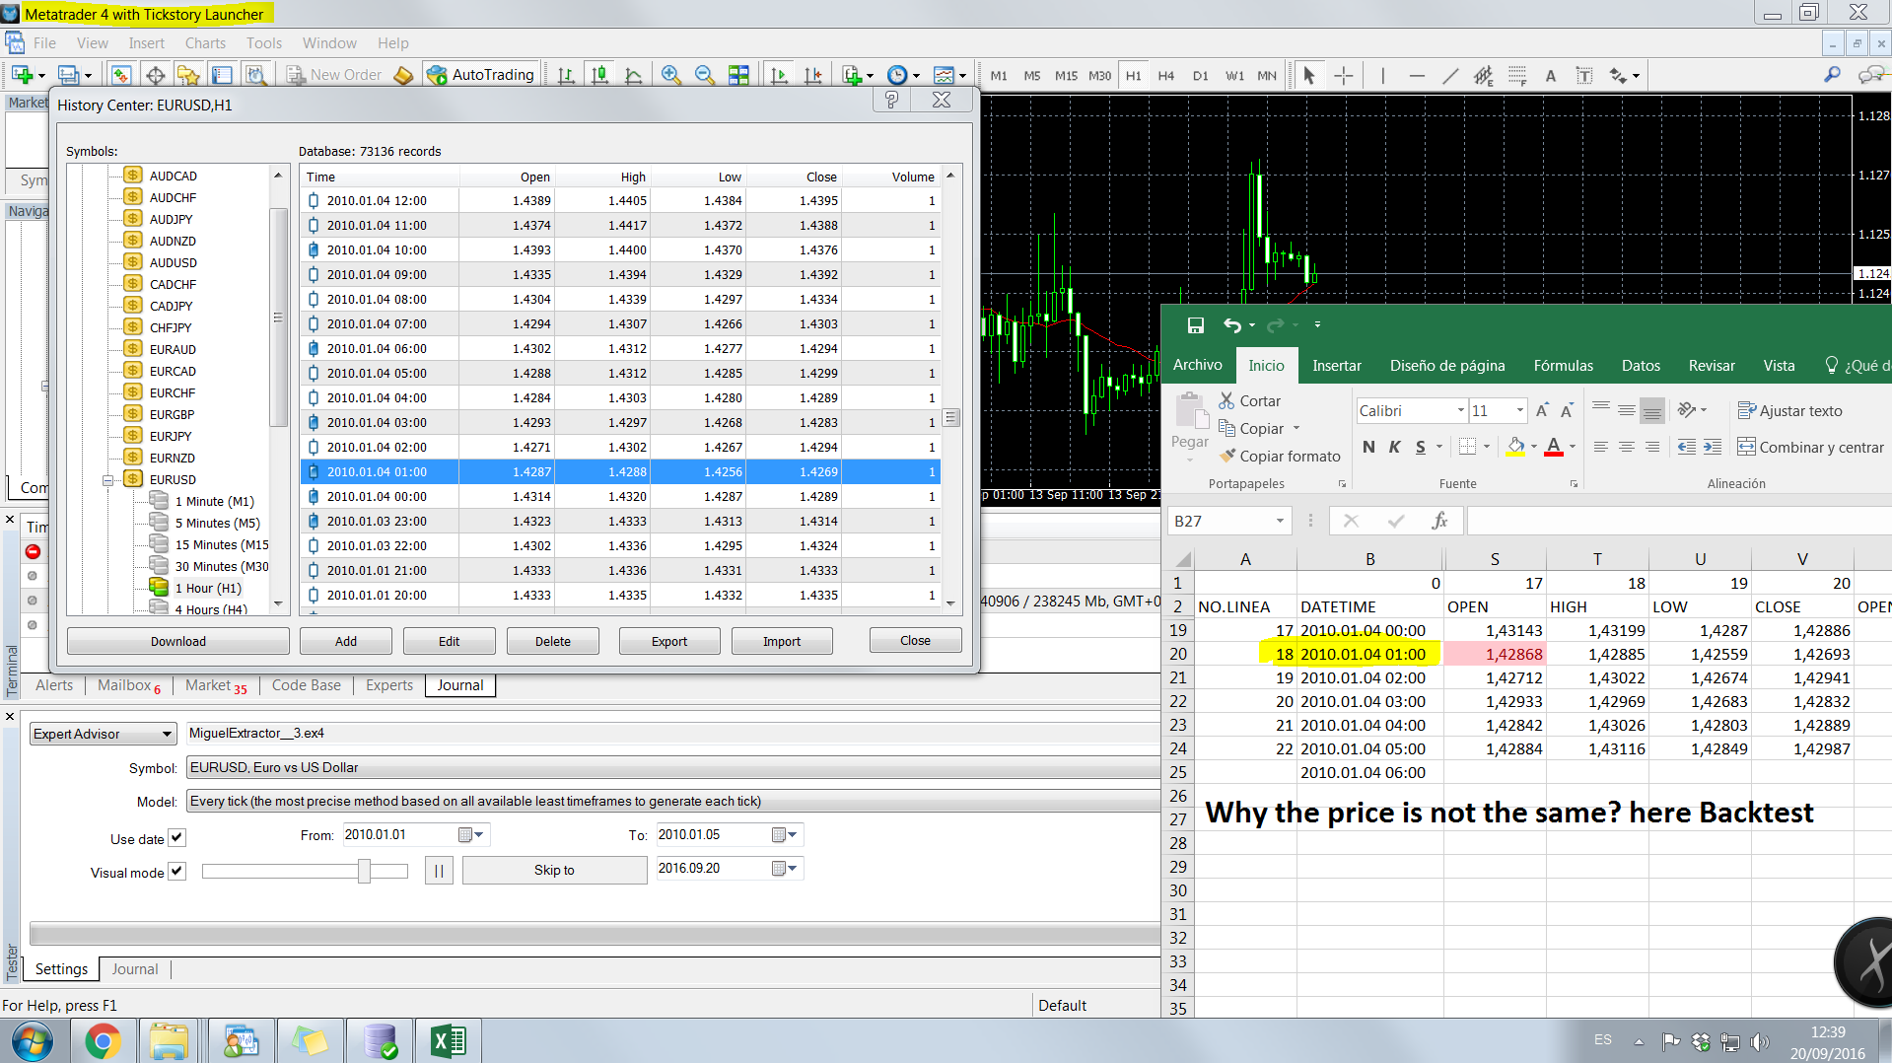Screen dimensions: 1892x1063
Task: Open the Charts menu
Action: click(x=205, y=43)
